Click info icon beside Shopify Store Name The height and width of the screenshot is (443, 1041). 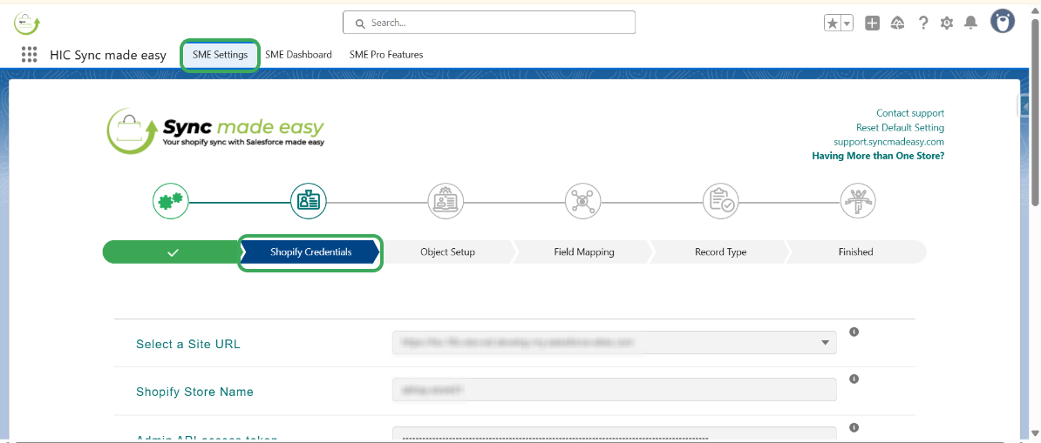coord(854,379)
